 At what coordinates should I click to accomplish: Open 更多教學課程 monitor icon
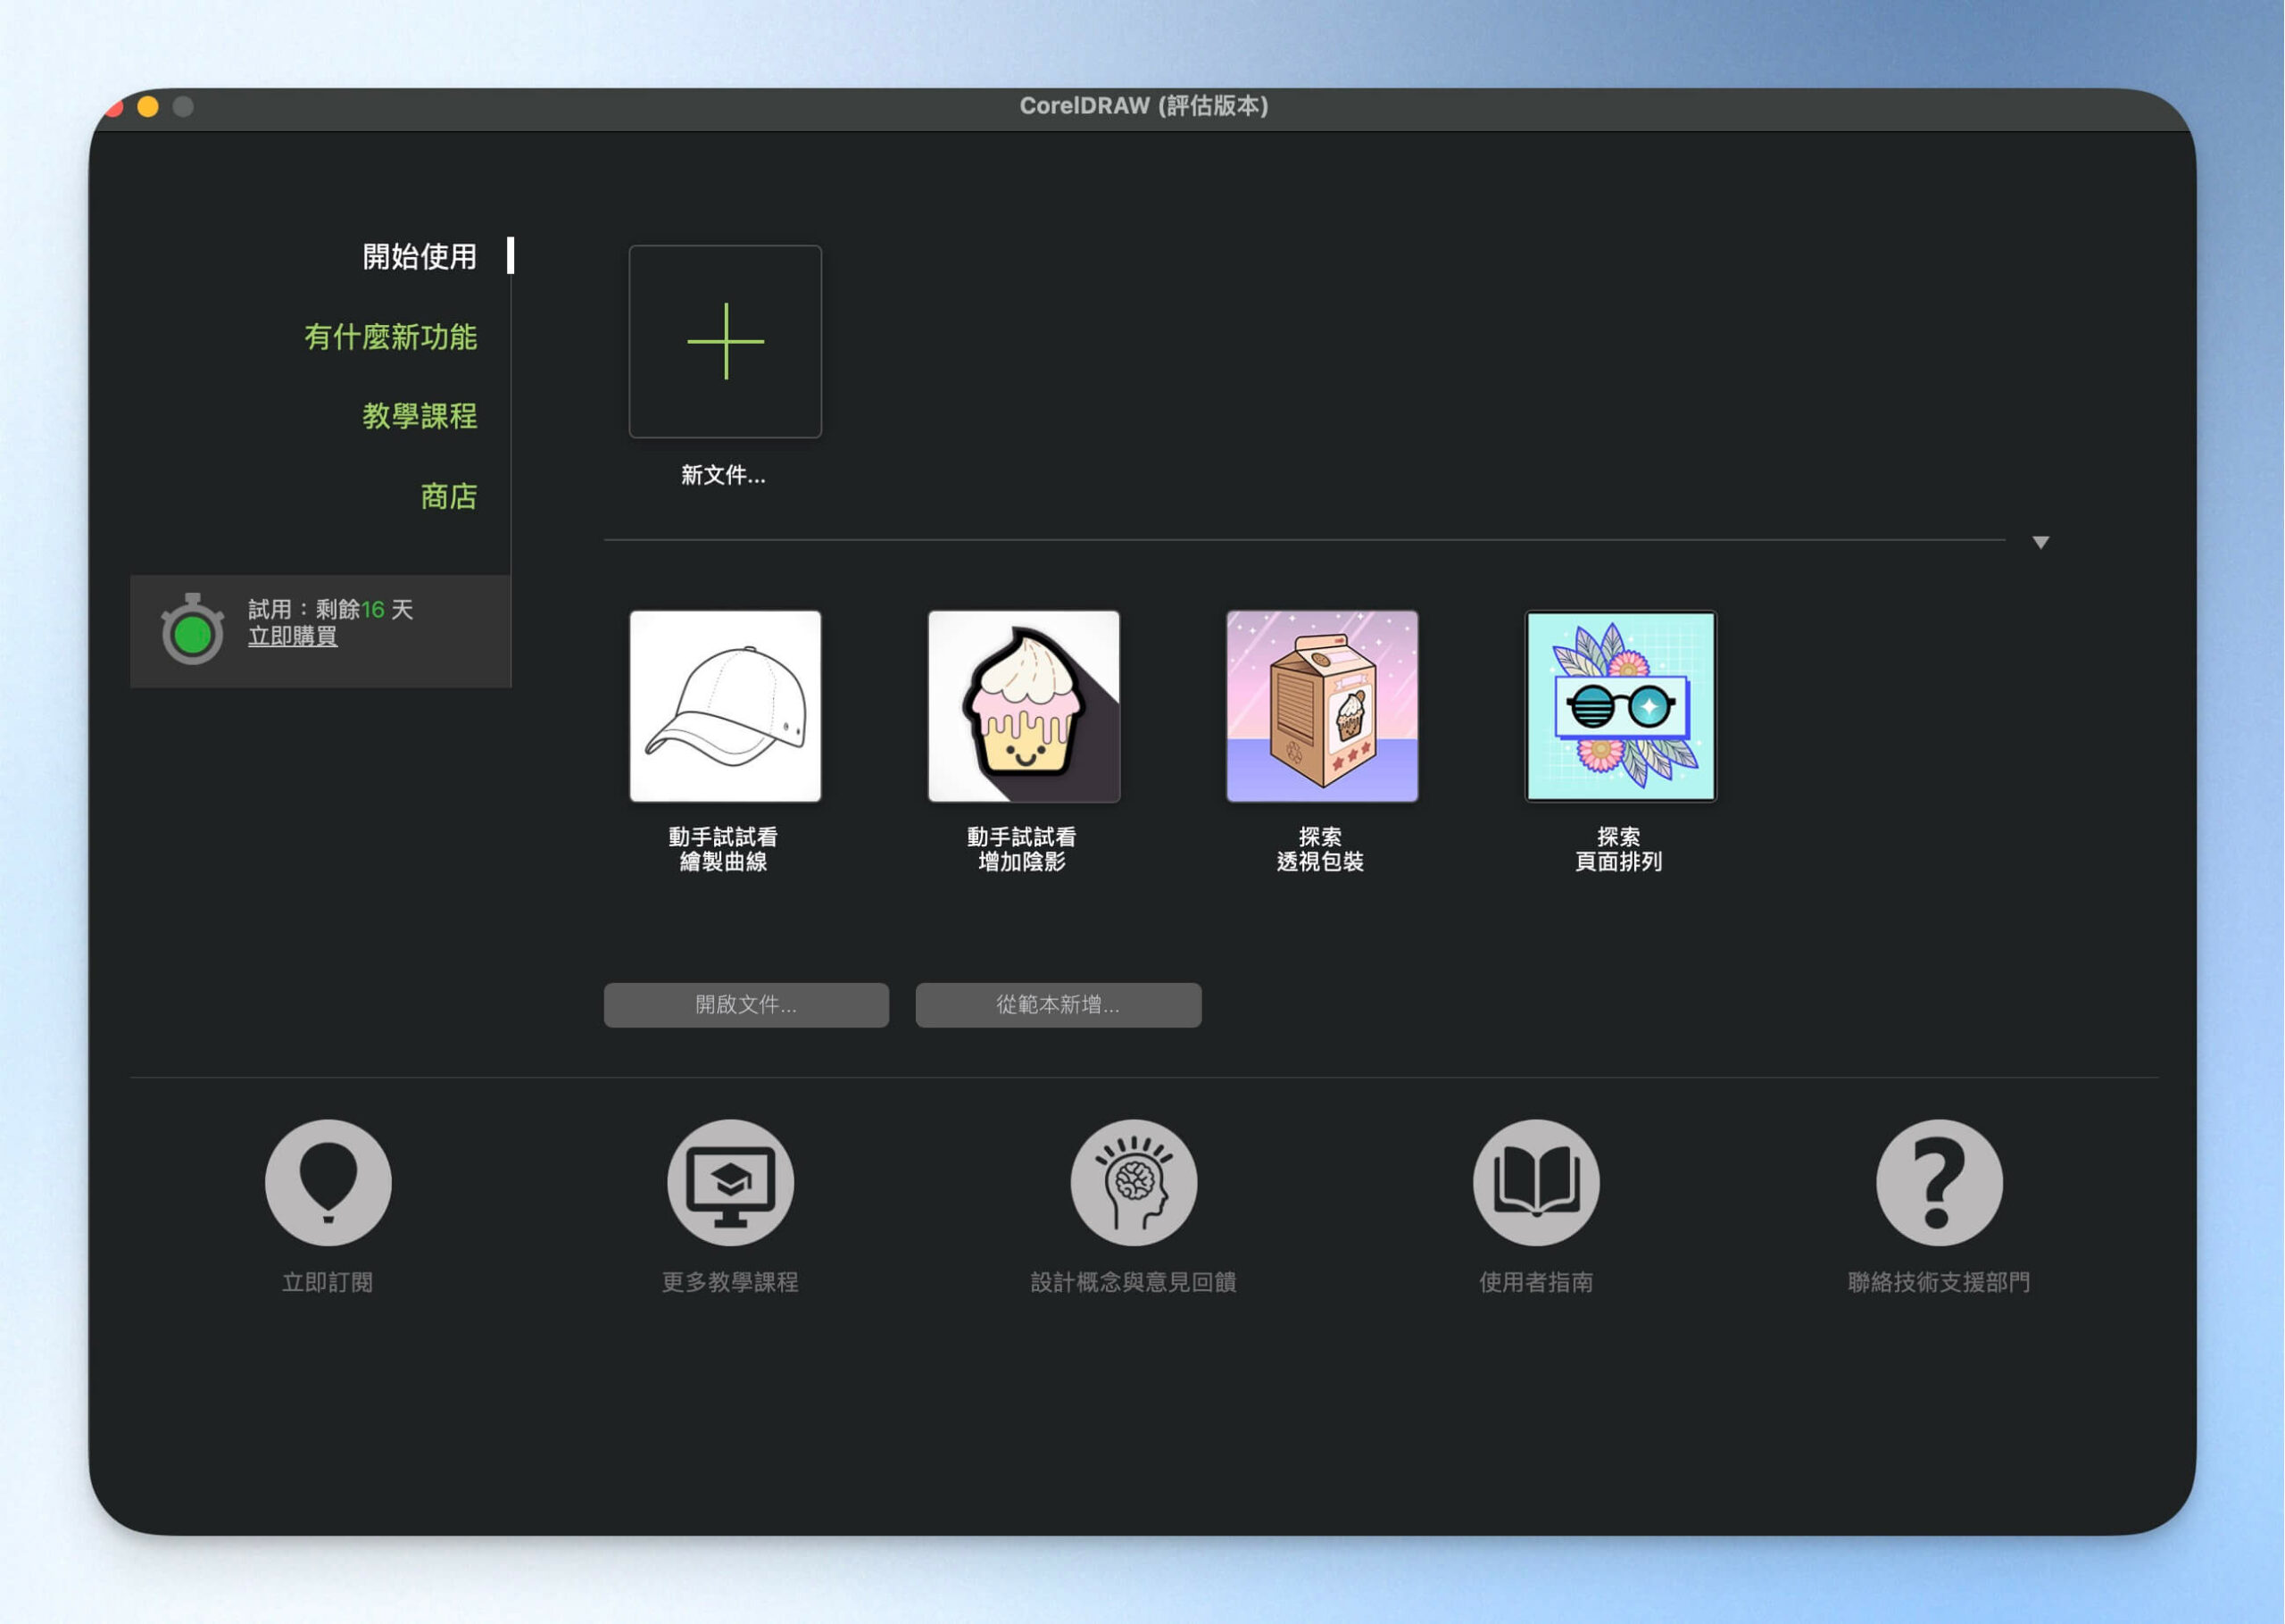click(731, 1182)
